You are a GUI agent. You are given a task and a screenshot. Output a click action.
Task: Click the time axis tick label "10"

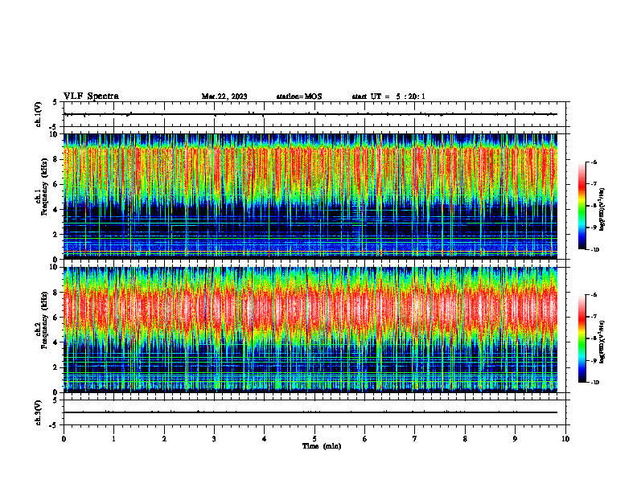pyautogui.click(x=565, y=439)
